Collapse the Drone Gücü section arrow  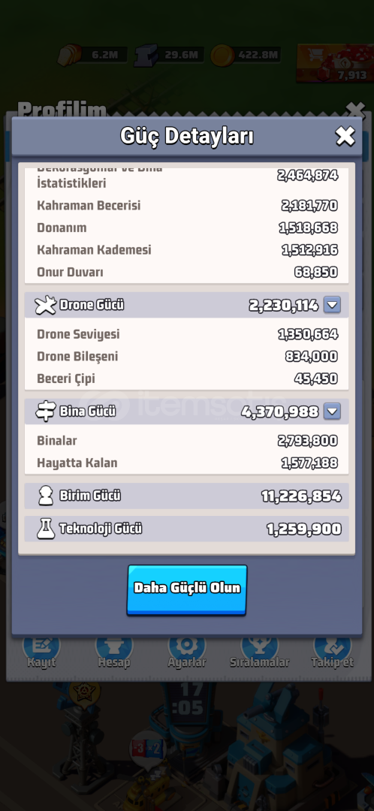[332, 305]
